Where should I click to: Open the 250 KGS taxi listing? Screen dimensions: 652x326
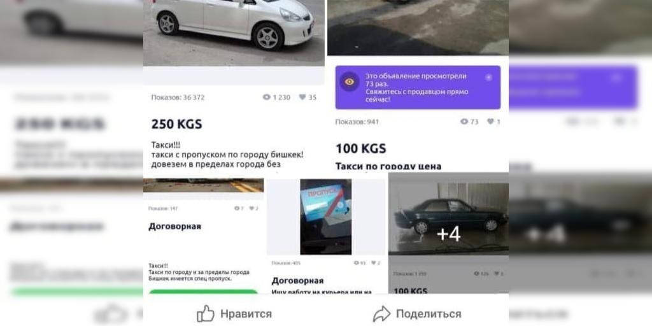pyautogui.click(x=177, y=124)
